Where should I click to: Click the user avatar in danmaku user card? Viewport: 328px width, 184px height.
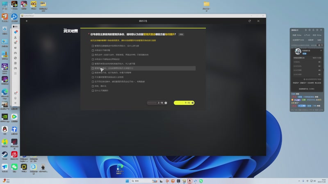point(298,52)
